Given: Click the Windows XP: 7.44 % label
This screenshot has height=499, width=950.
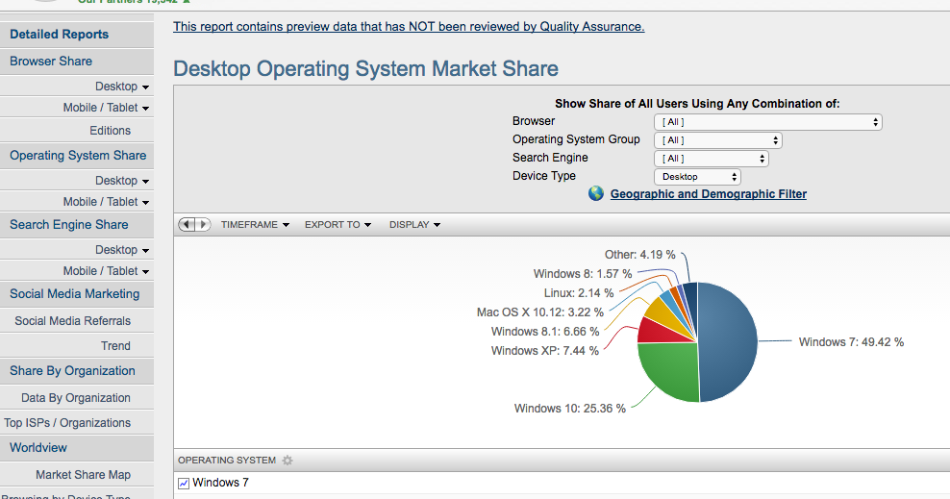Looking at the screenshot, I should tap(544, 351).
